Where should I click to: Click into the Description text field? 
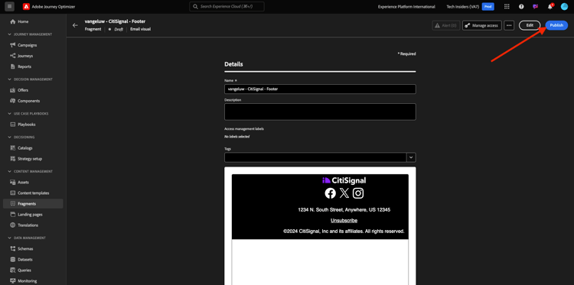click(320, 112)
